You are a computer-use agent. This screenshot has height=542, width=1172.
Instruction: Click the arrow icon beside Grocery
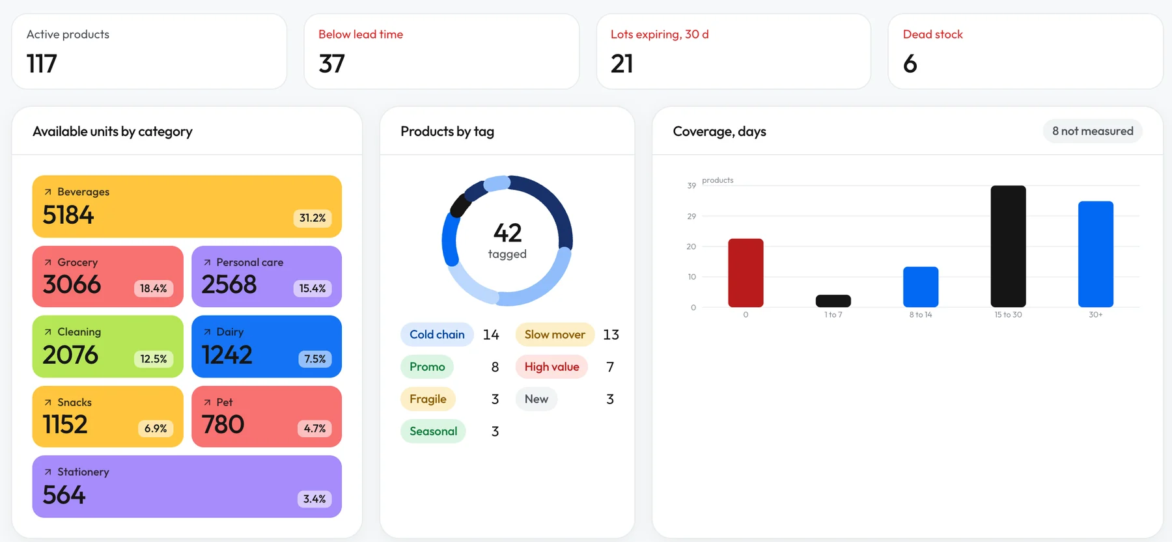48,262
